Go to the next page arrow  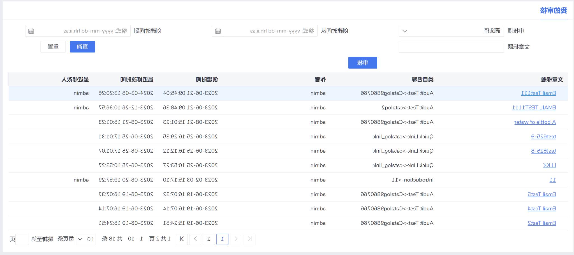click(195, 239)
